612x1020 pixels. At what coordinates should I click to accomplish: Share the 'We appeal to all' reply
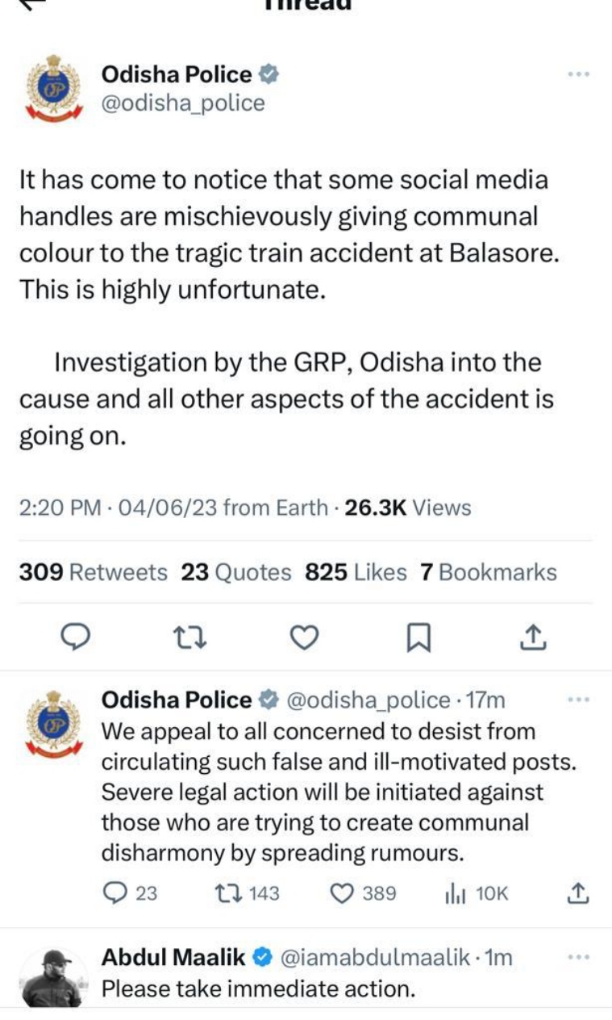coord(578,893)
